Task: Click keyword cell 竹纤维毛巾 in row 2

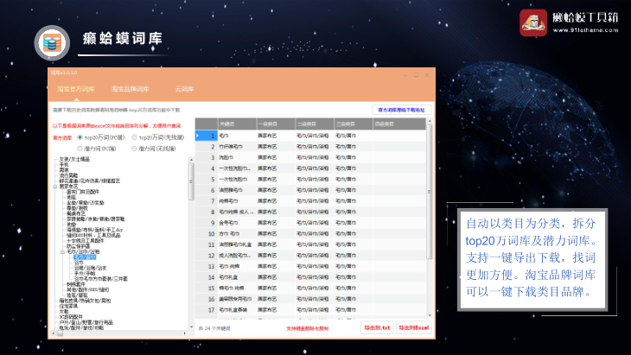Action: tap(237, 147)
